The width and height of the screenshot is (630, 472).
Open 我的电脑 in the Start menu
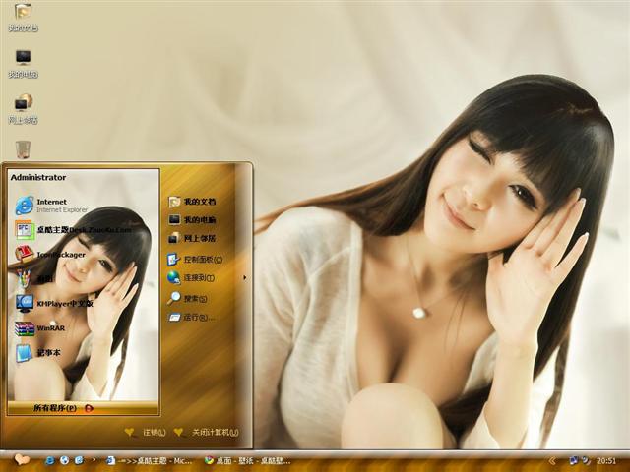click(x=192, y=220)
